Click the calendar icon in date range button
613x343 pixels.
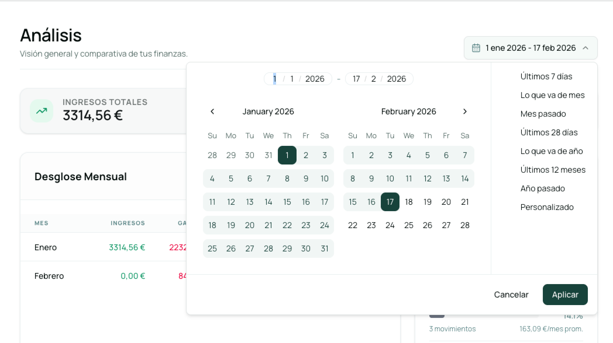click(476, 48)
